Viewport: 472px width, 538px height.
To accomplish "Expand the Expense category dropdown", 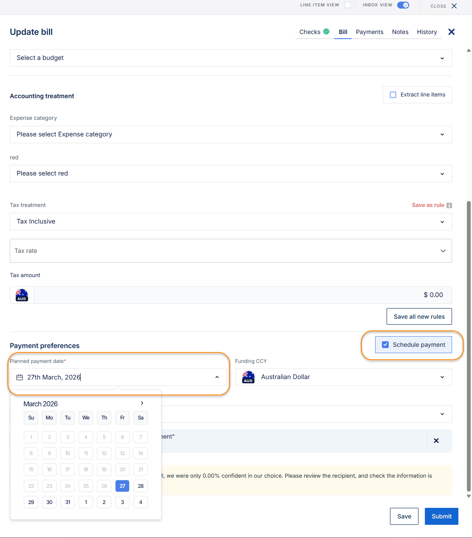I will 231,134.
